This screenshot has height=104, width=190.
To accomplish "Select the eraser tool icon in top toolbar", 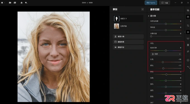I will point(22,3).
